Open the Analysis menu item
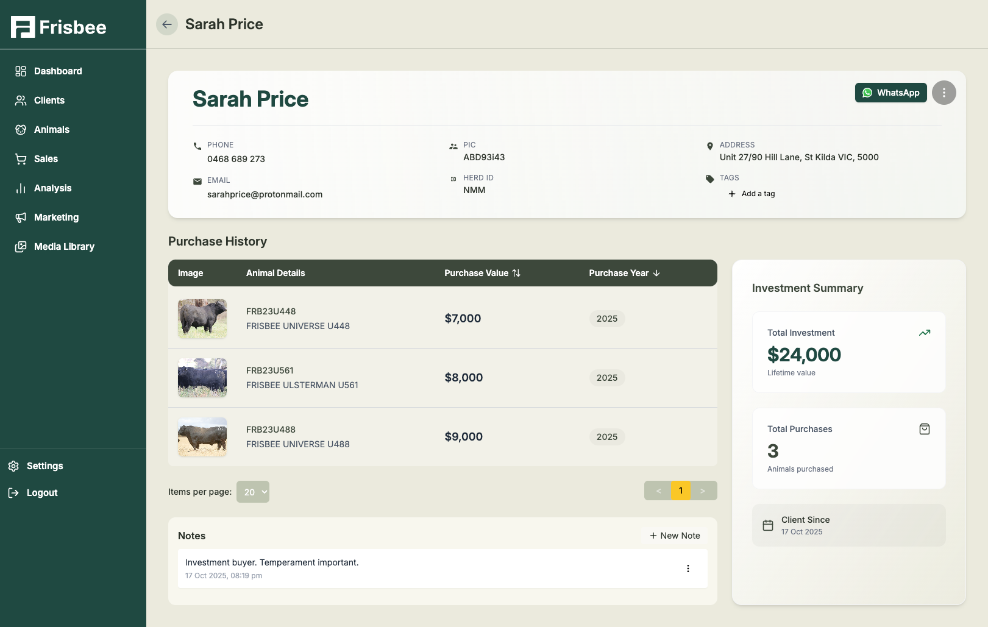The height and width of the screenshot is (627, 988). (52, 188)
